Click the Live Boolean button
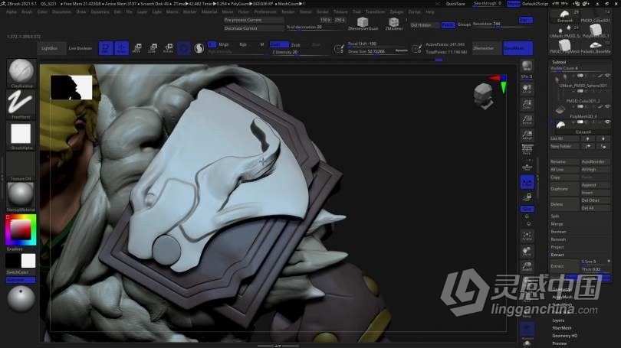Screen dimensions: 621x348 pos(80,48)
